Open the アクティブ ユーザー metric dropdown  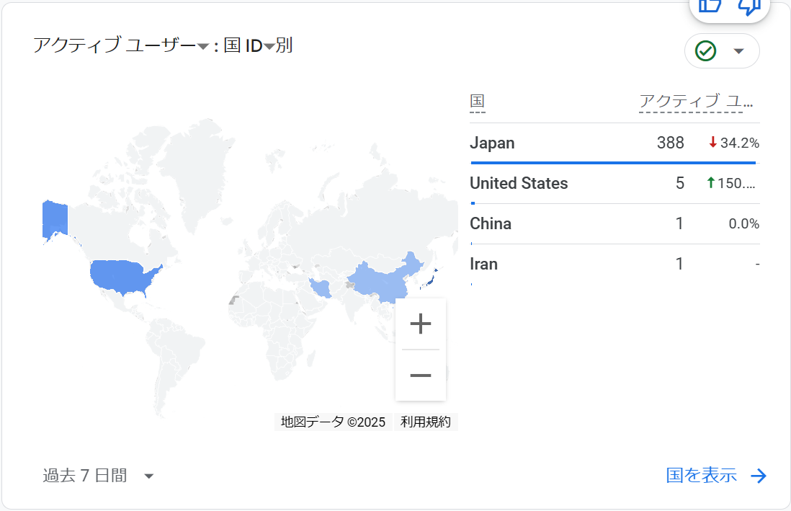click(x=203, y=47)
